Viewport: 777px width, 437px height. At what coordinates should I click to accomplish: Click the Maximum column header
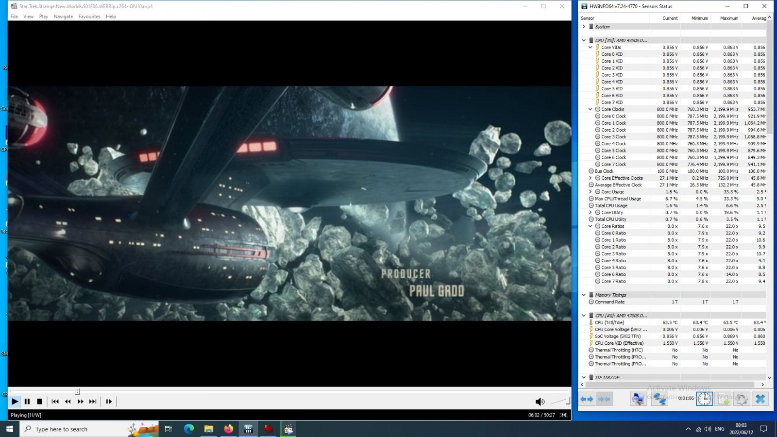point(726,18)
